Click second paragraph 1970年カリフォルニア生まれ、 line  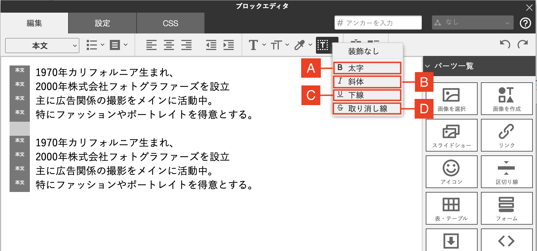(x=104, y=143)
